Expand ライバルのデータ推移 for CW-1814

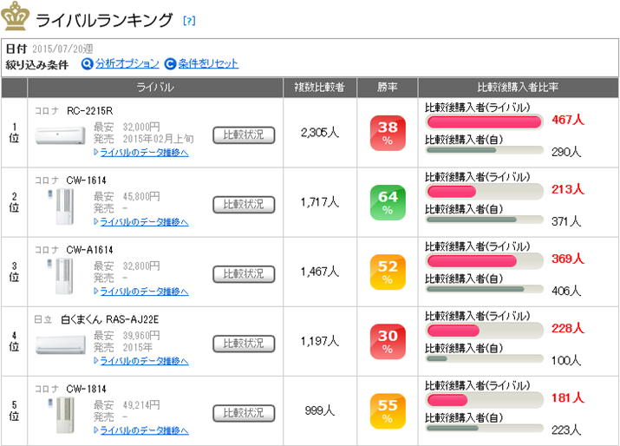[144, 430]
